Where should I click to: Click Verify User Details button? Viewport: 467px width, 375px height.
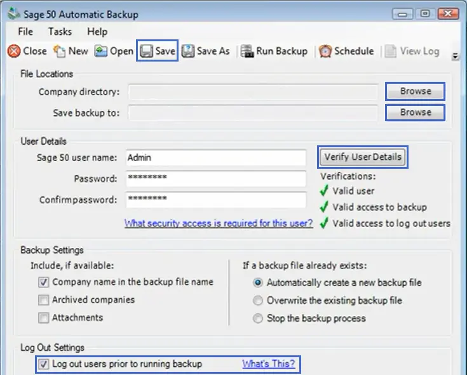(363, 157)
